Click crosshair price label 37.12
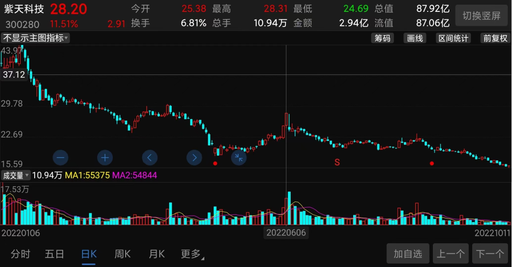 click(14, 74)
